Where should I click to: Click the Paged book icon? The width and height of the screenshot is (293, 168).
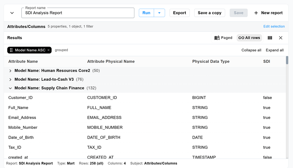pos(217,38)
